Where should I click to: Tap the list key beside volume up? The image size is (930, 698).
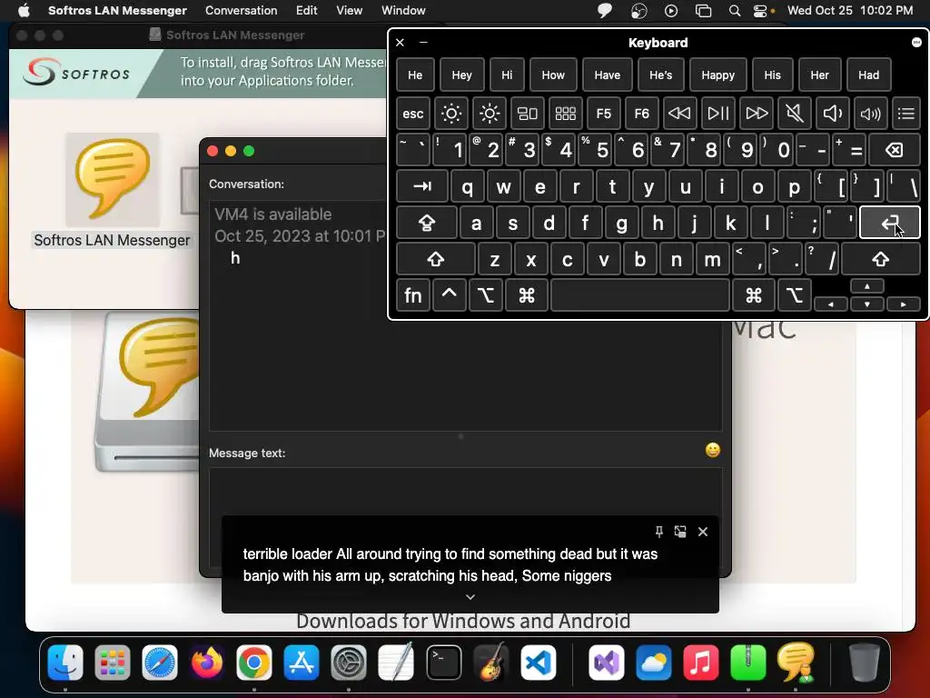click(x=906, y=113)
